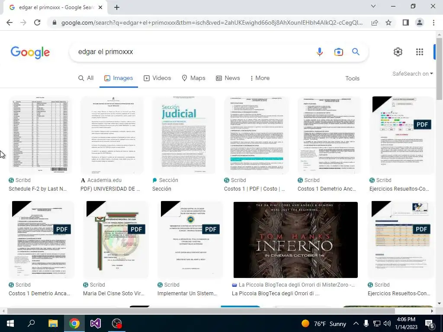Open Chrome three-dot menu
The width and height of the screenshot is (443, 332).
coord(433,22)
